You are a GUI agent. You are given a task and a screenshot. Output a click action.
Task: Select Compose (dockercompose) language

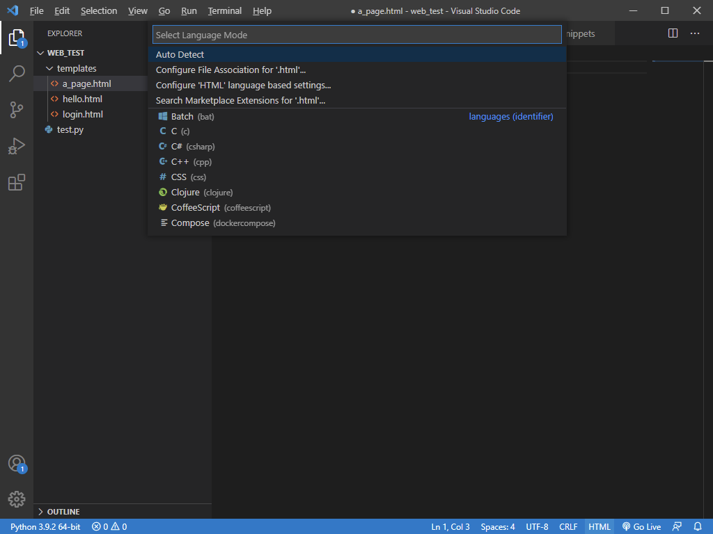coord(357,223)
